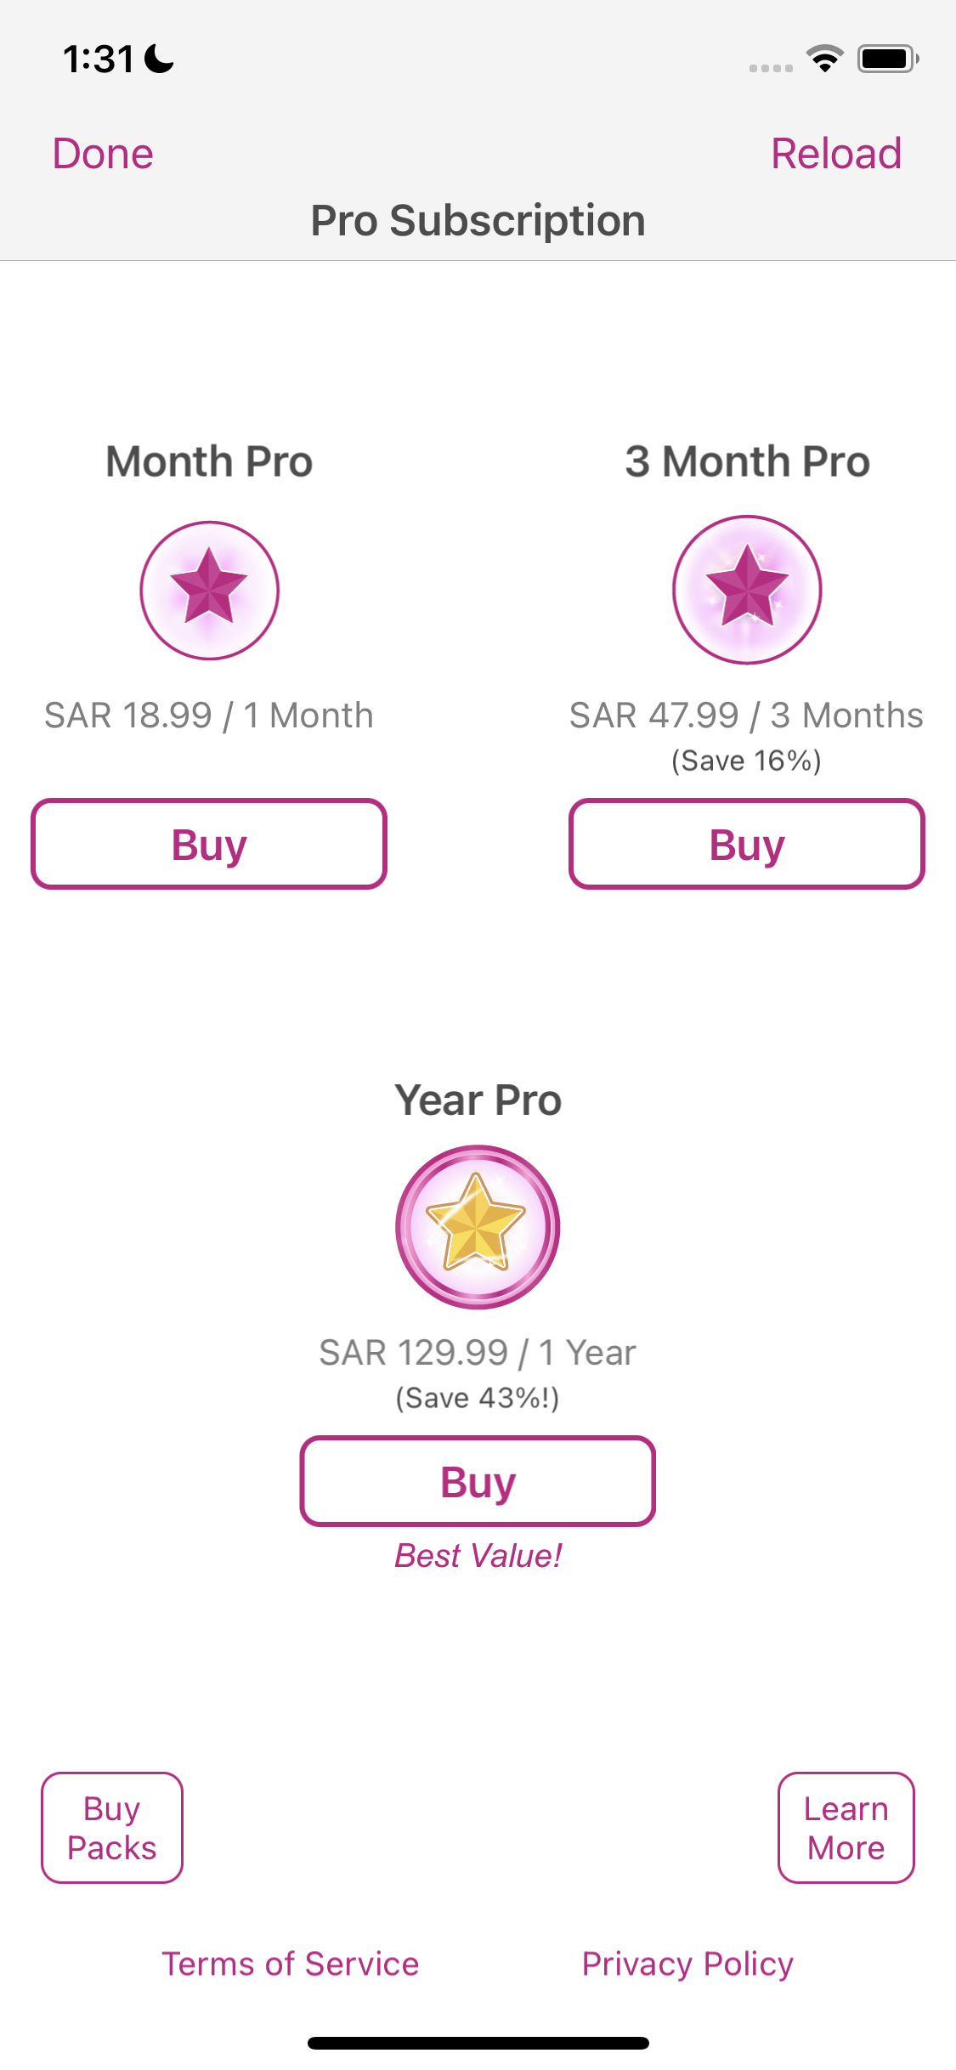
Task: Open the Privacy Policy link
Action: coord(687,1964)
